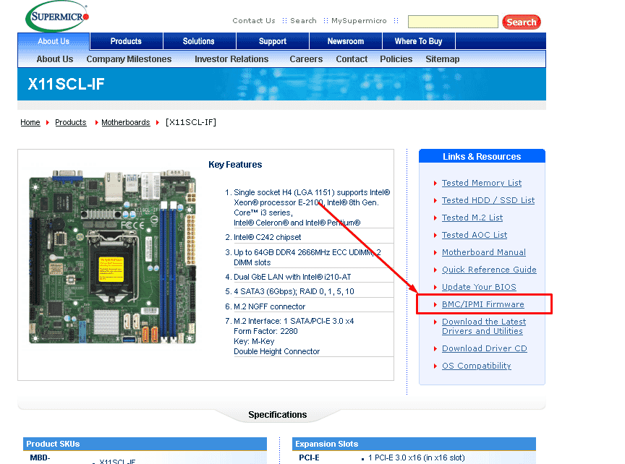Open the Contact Us header link
625x464 pixels.
click(253, 21)
